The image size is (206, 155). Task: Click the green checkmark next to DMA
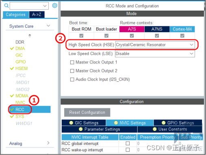12,48
